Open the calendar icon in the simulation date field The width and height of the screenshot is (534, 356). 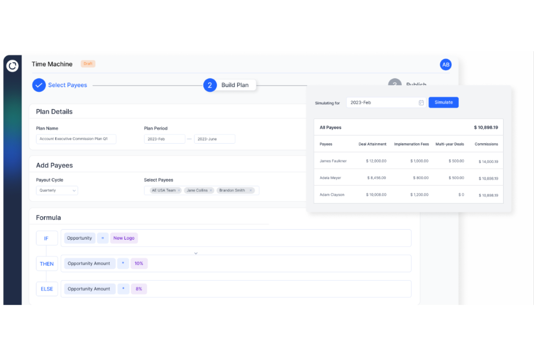(421, 102)
